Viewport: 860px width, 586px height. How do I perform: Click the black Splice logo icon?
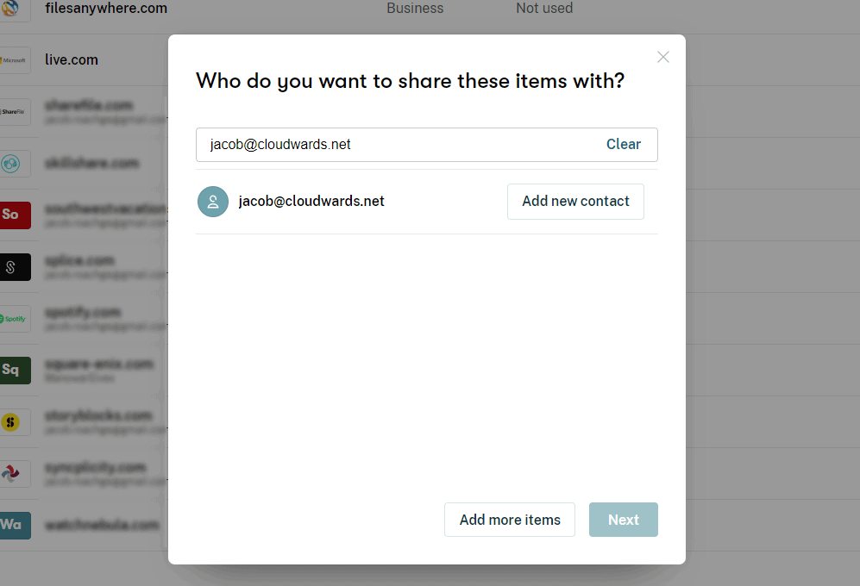point(14,267)
